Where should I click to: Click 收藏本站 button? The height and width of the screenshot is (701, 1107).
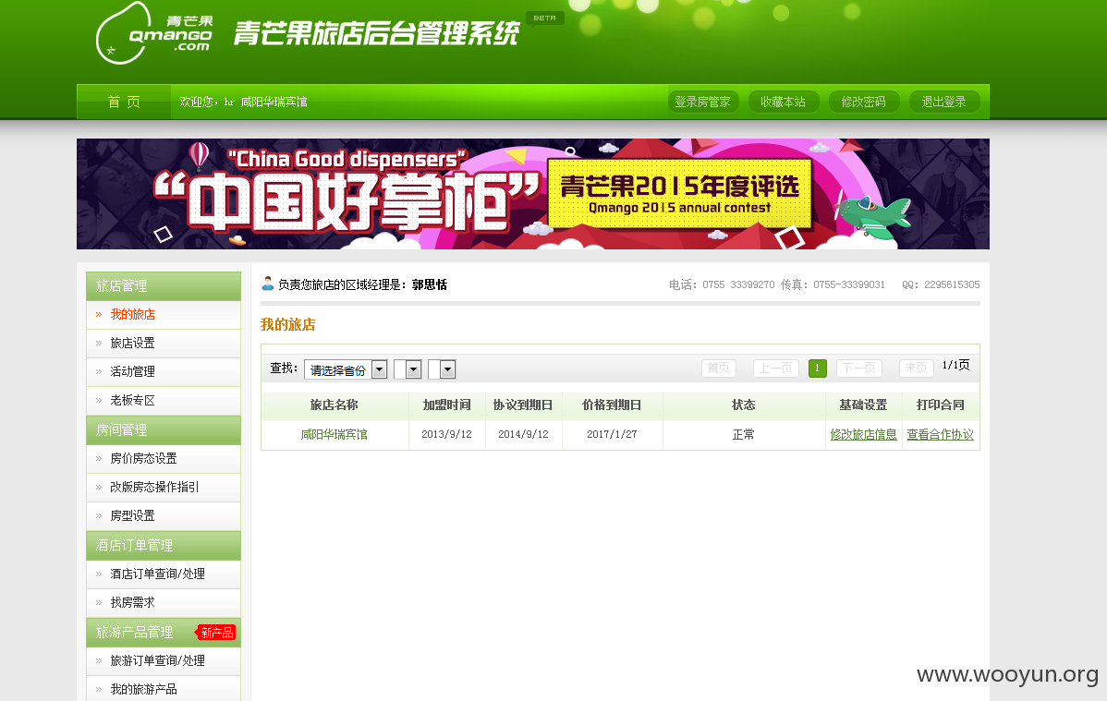783,102
